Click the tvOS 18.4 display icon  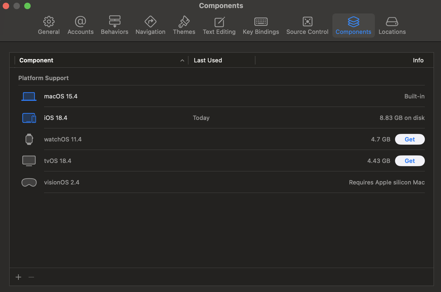tap(29, 161)
